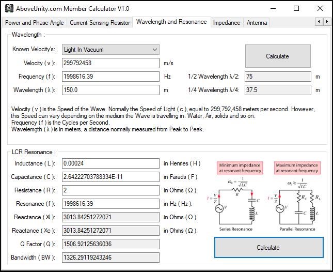Click the Calculate button in Wavelength section
Image resolution: width=333 pixels, height=272 pixels.
click(x=278, y=56)
